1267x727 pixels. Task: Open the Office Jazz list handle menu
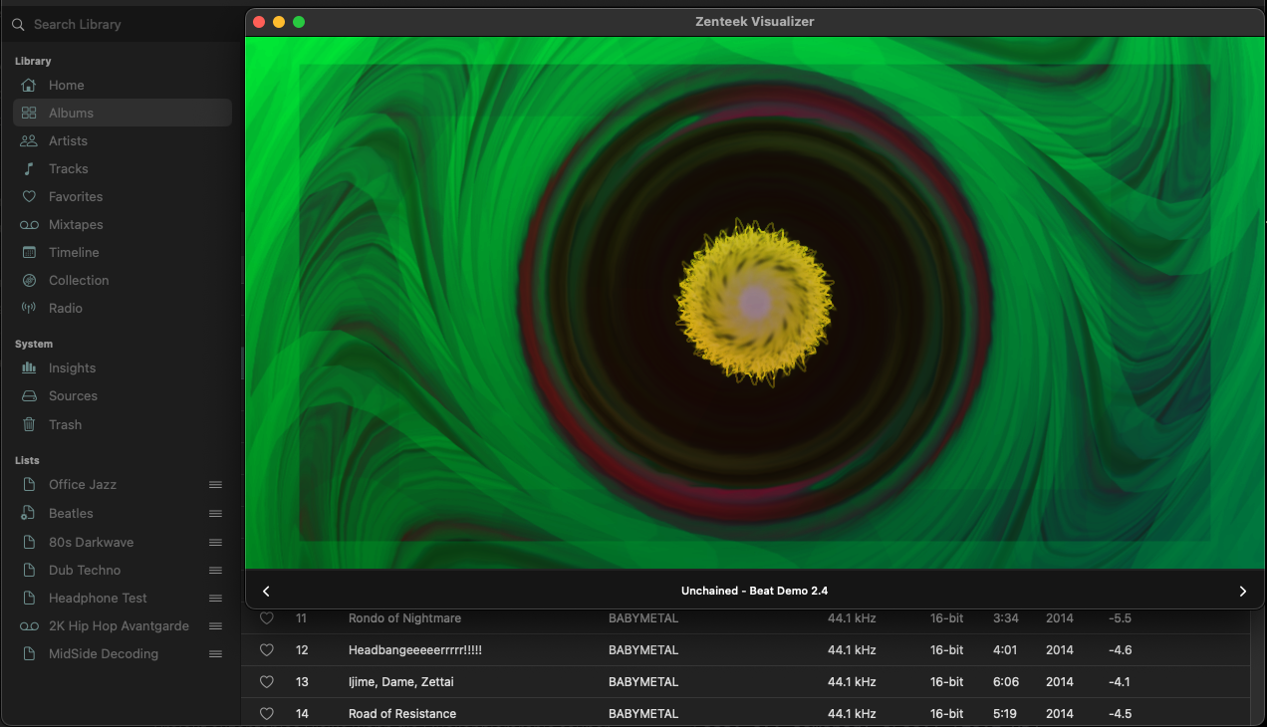coord(215,485)
